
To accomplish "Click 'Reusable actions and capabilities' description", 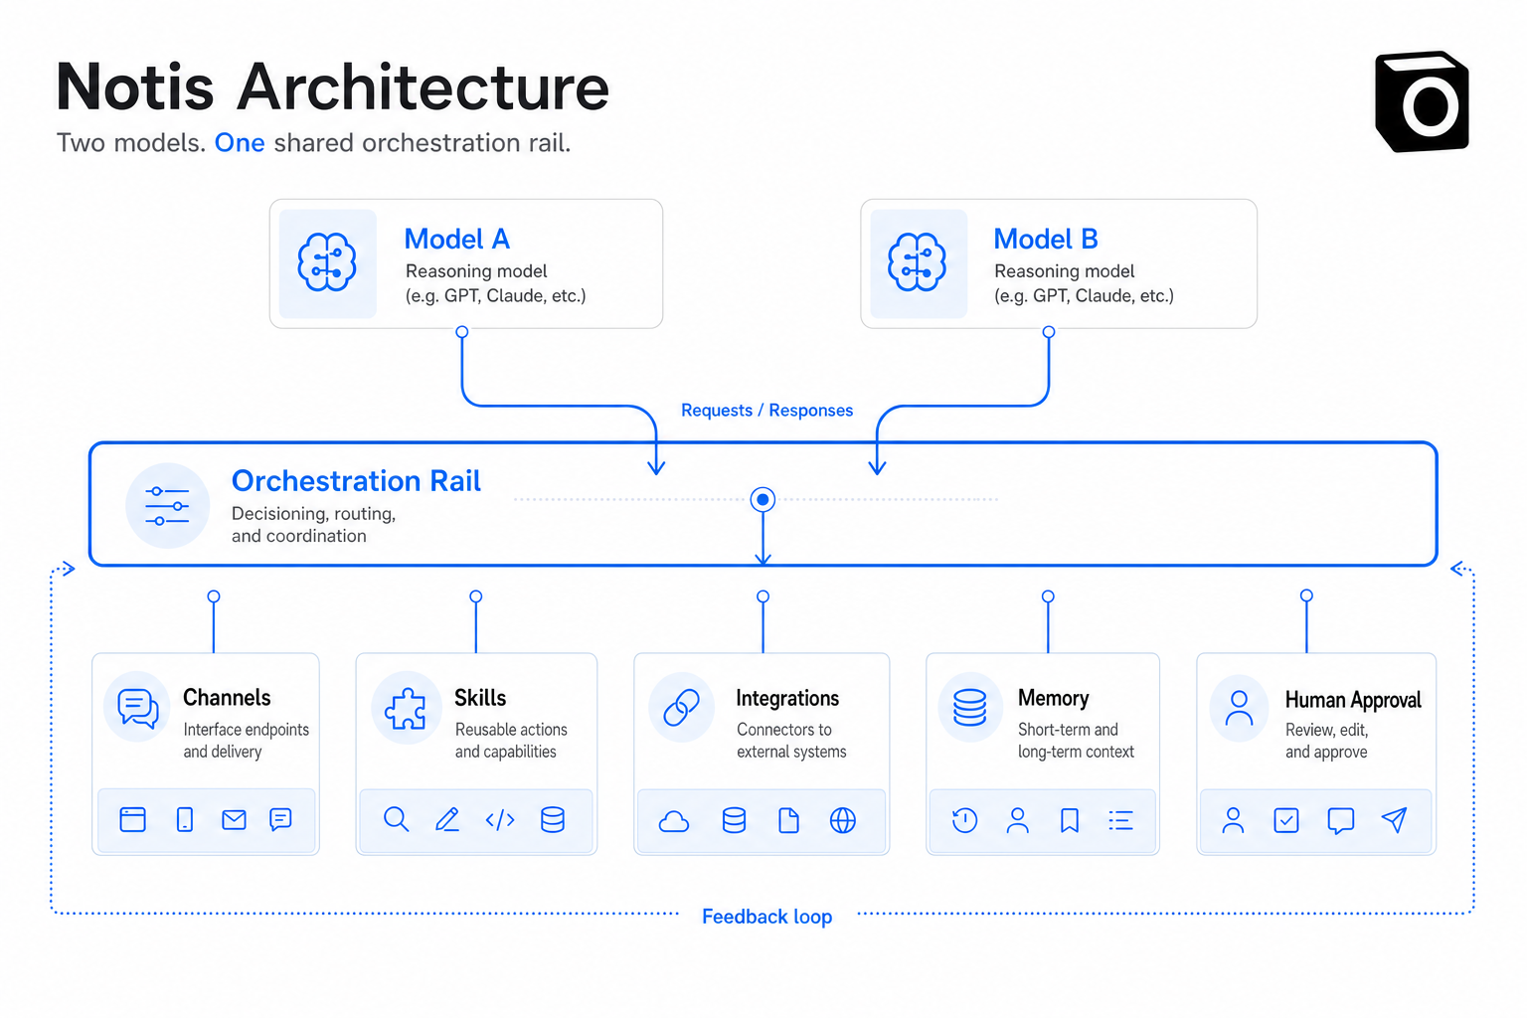I will pos(511,741).
